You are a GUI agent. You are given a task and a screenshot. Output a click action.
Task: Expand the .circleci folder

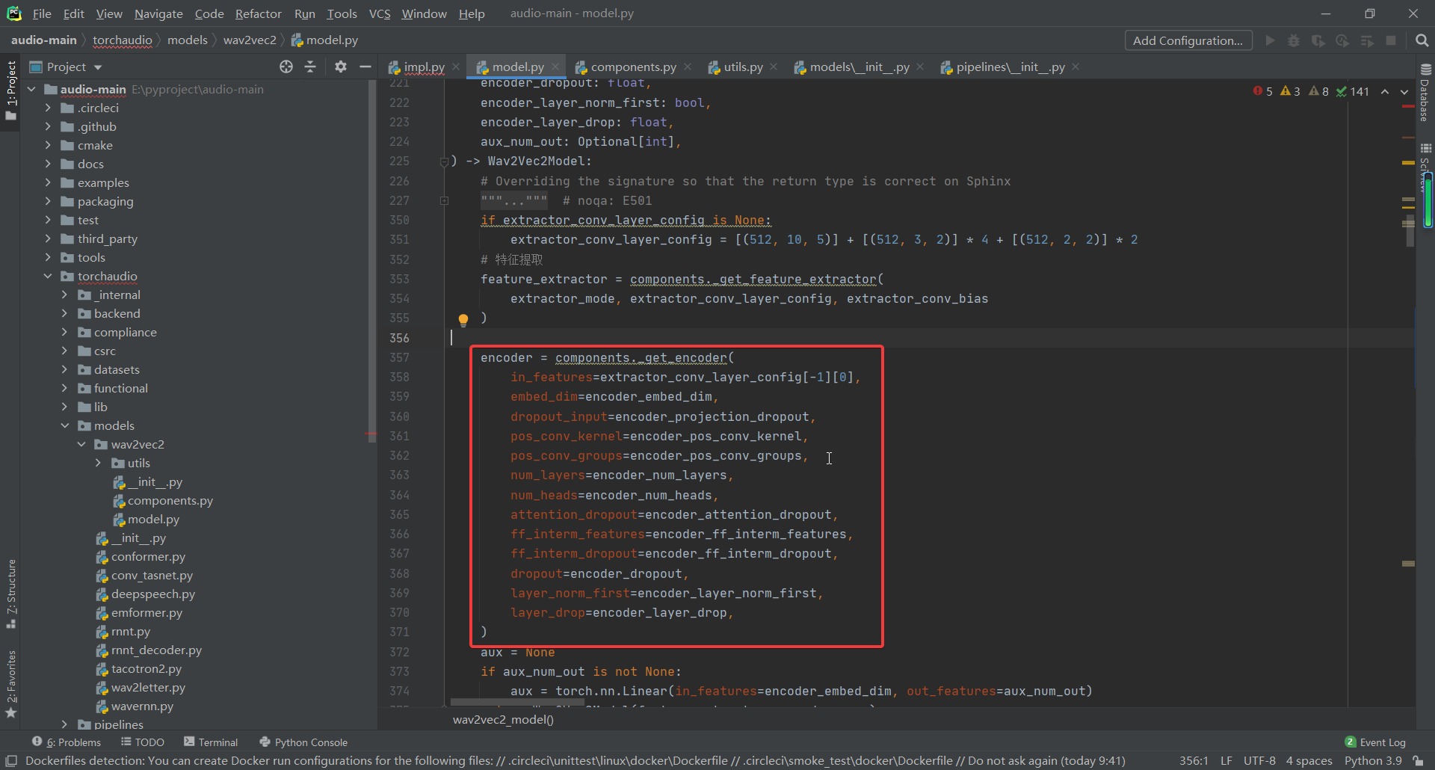pyautogui.click(x=48, y=108)
